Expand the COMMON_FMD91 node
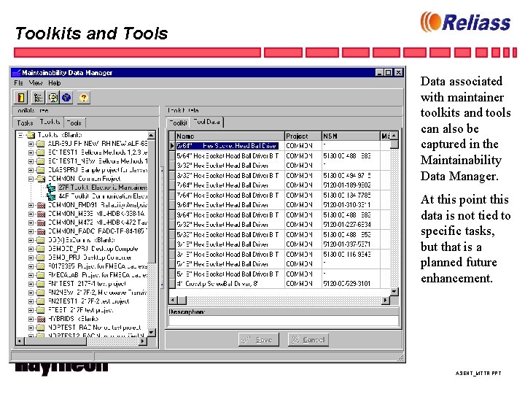This screenshot has height=394, width=525. point(31,205)
